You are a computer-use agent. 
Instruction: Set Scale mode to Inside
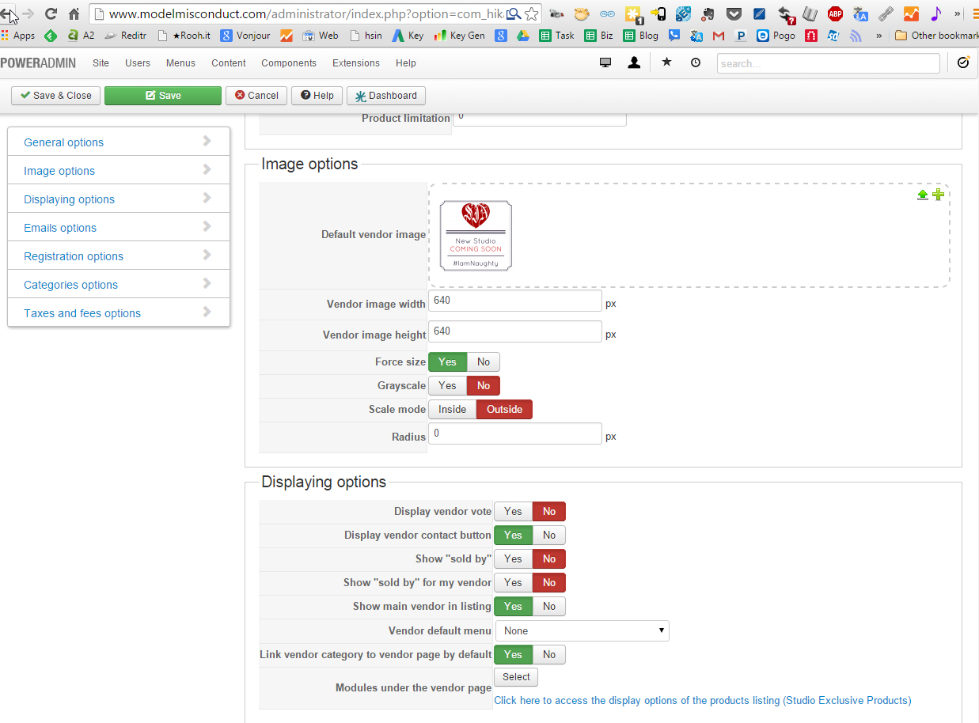452,409
